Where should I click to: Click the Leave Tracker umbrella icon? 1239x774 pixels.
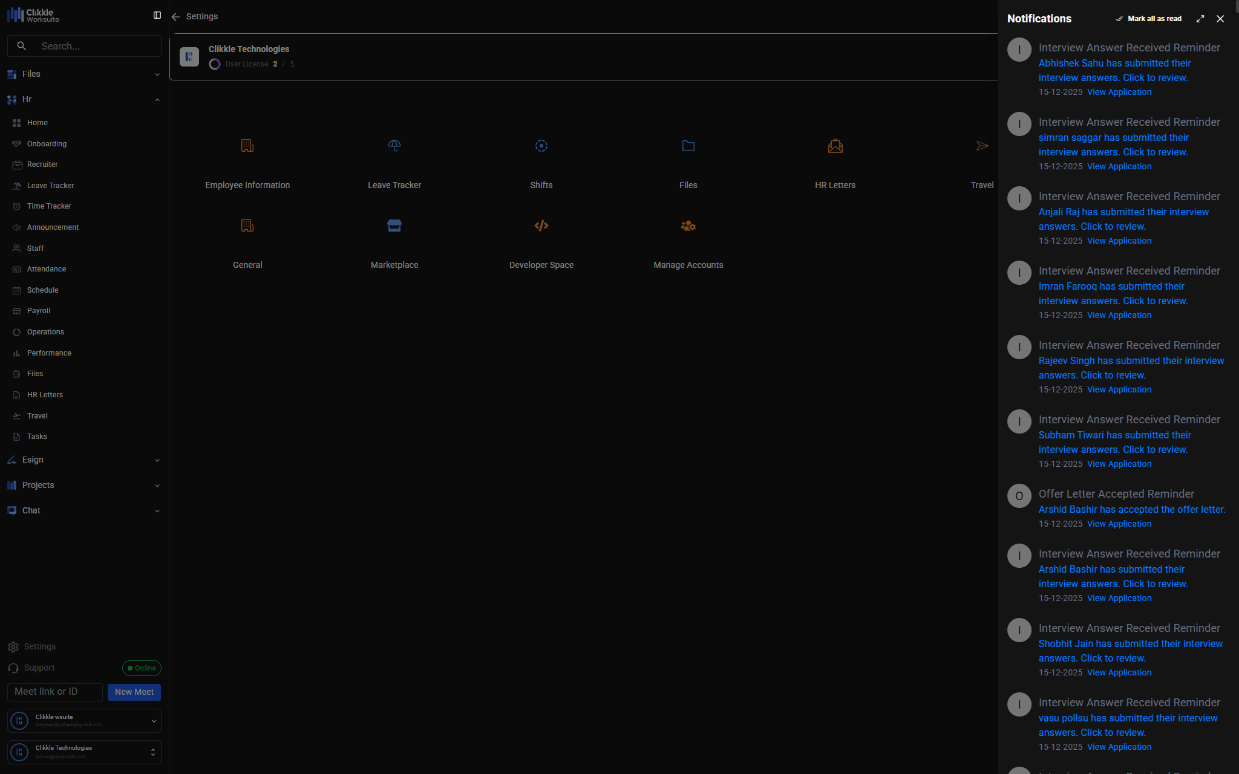coord(394,146)
